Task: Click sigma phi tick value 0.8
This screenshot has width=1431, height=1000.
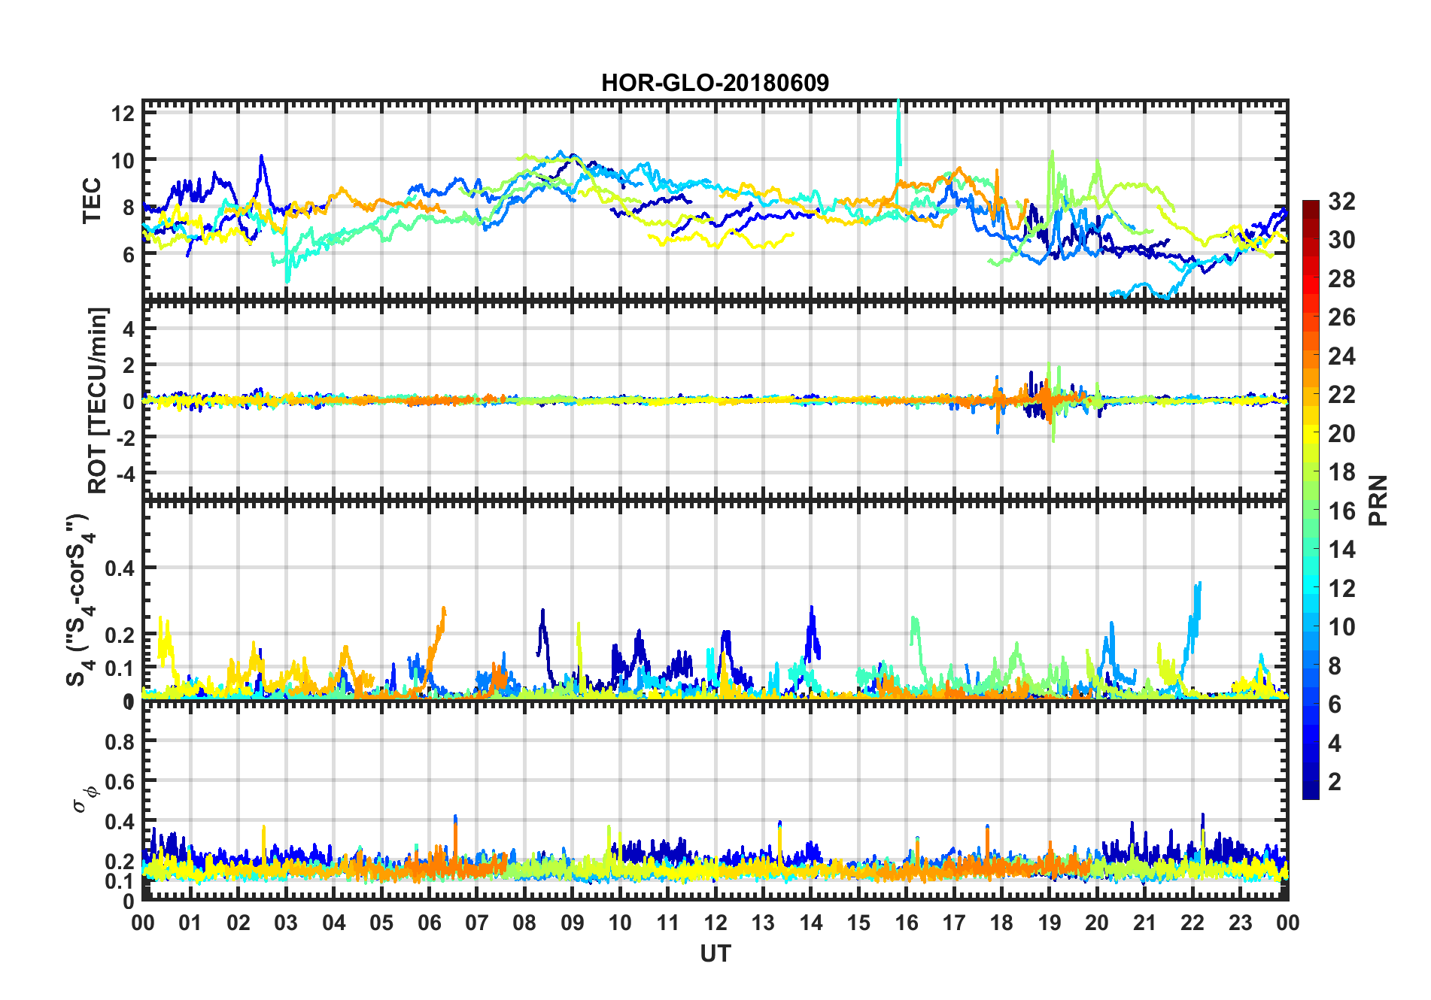Action: click(x=120, y=742)
